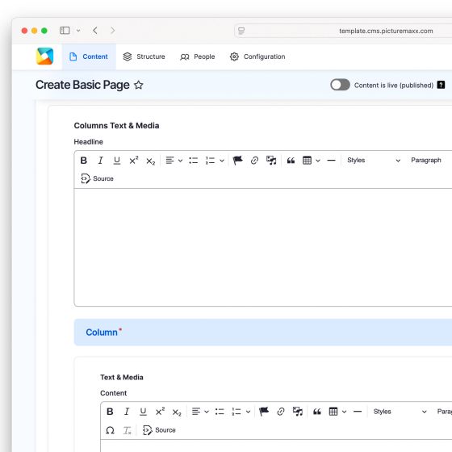Expand table dropdown arrow in Headline toolbar
This screenshot has width=452, height=452.
(x=318, y=161)
